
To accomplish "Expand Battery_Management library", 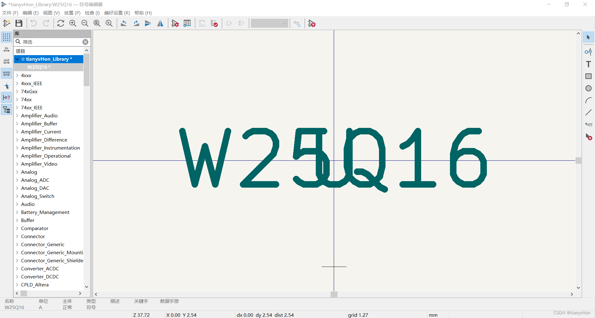I will coord(17,212).
